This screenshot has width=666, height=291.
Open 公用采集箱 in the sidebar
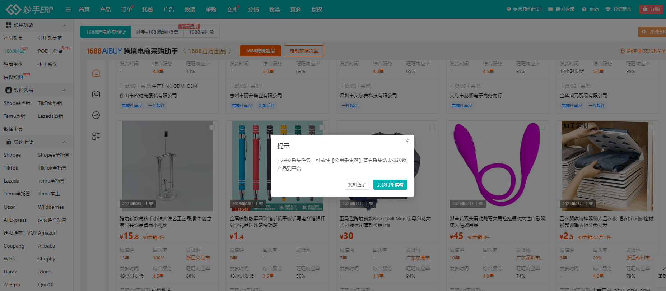tap(50, 38)
